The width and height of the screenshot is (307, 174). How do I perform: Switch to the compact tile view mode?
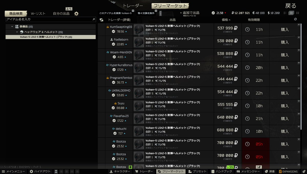[x=285, y=13]
